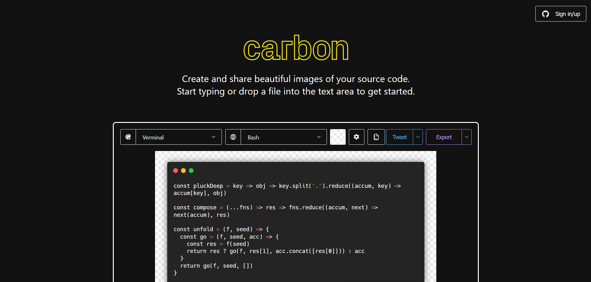The image size is (591, 282).
Task: Click the language globe icon
Action: 233,137
